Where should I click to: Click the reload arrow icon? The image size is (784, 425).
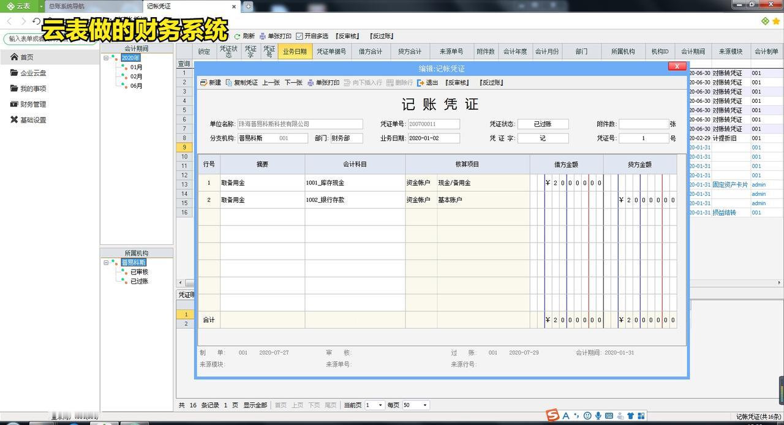[37, 21]
